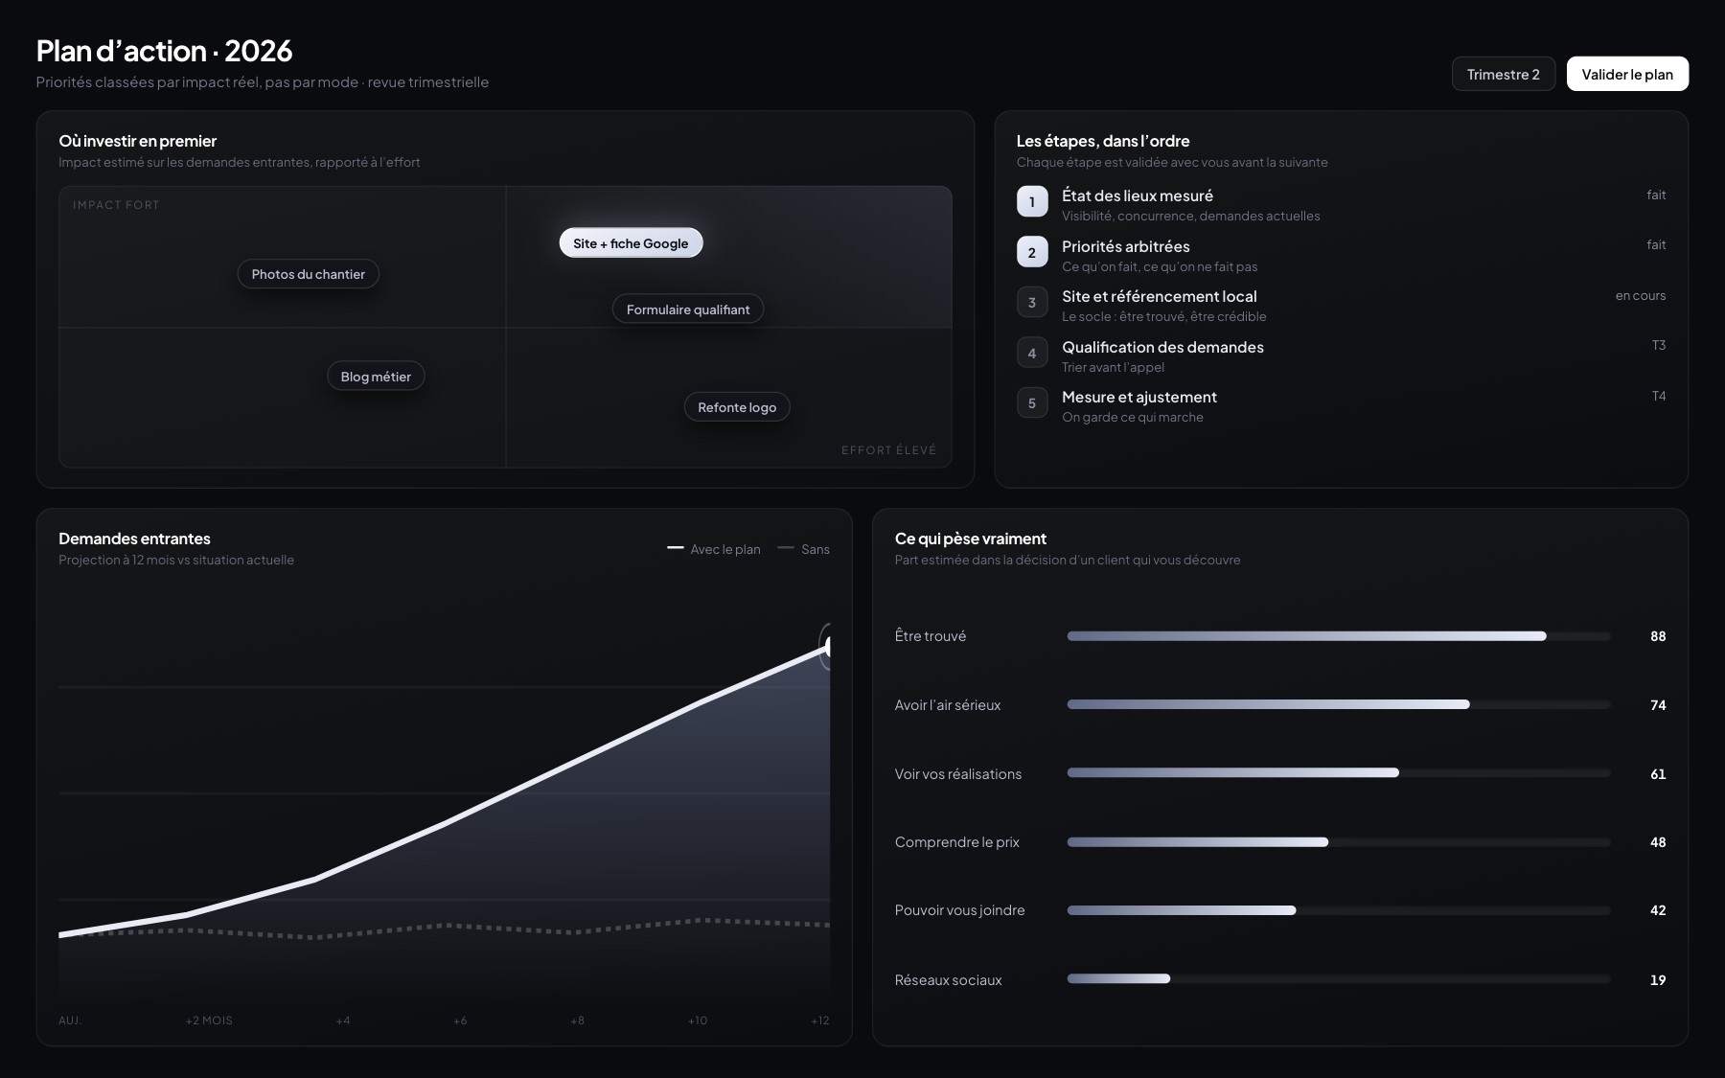Click the Demandes entrantes heading
The image size is (1725, 1078).
click(134, 539)
